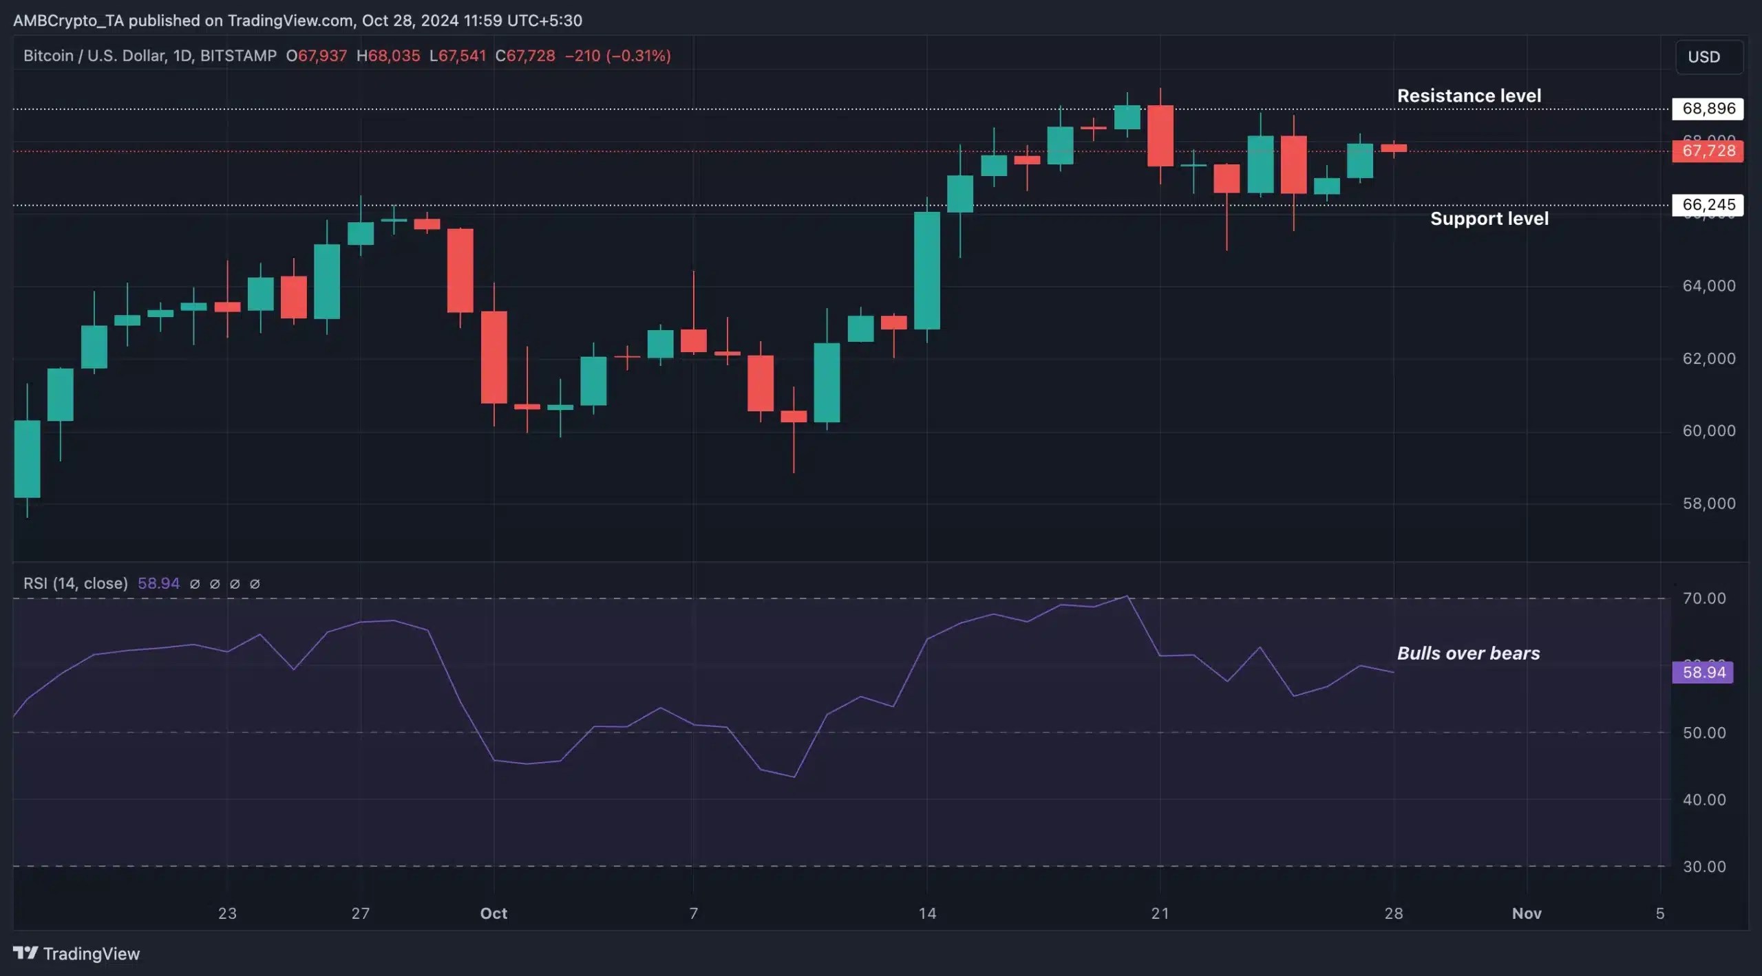Click the Resistance level annotation text
Image resolution: width=1762 pixels, height=976 pixels.
pyautogui.click(x=1470, y=96)
